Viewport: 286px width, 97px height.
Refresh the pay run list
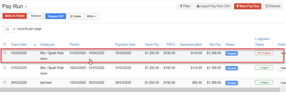tap(273, 6)
